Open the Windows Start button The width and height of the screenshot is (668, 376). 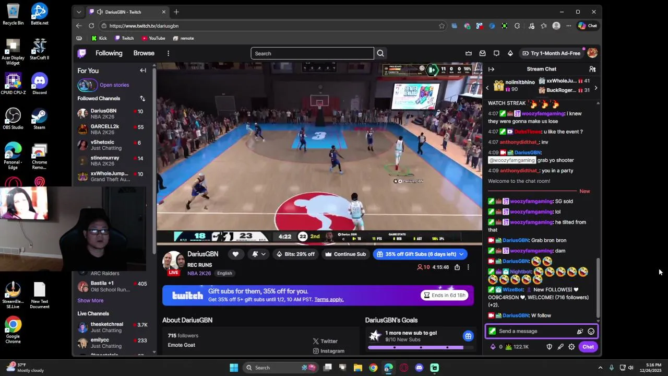coord(234,368)
